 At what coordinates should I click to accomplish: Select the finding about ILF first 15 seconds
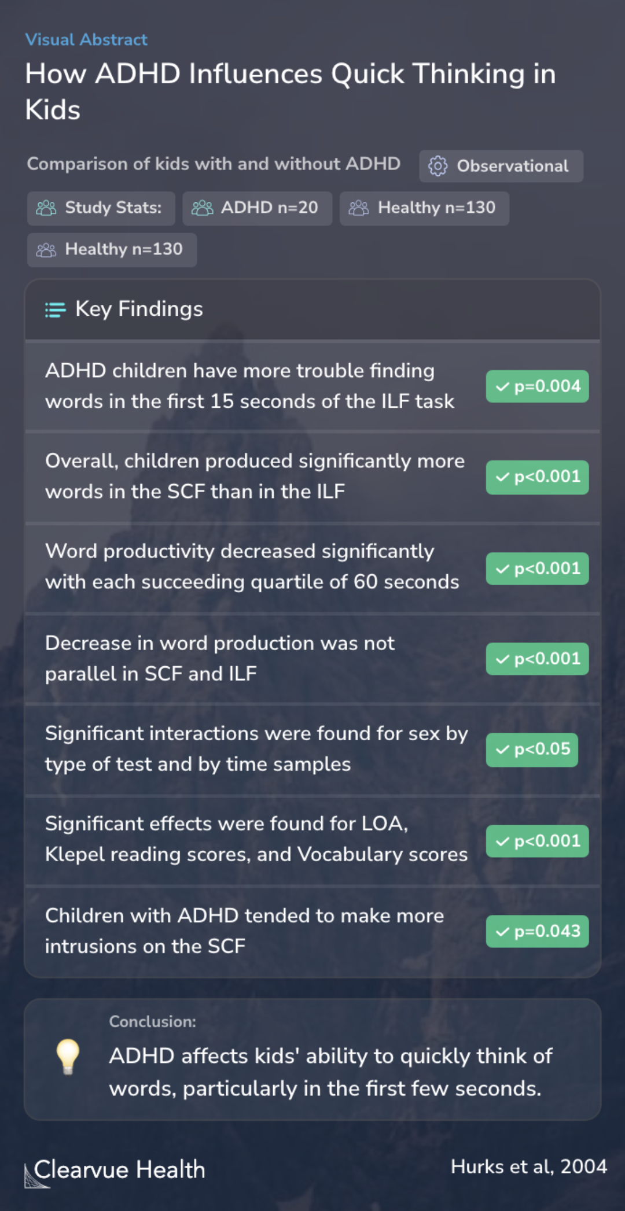pos(312,386)
